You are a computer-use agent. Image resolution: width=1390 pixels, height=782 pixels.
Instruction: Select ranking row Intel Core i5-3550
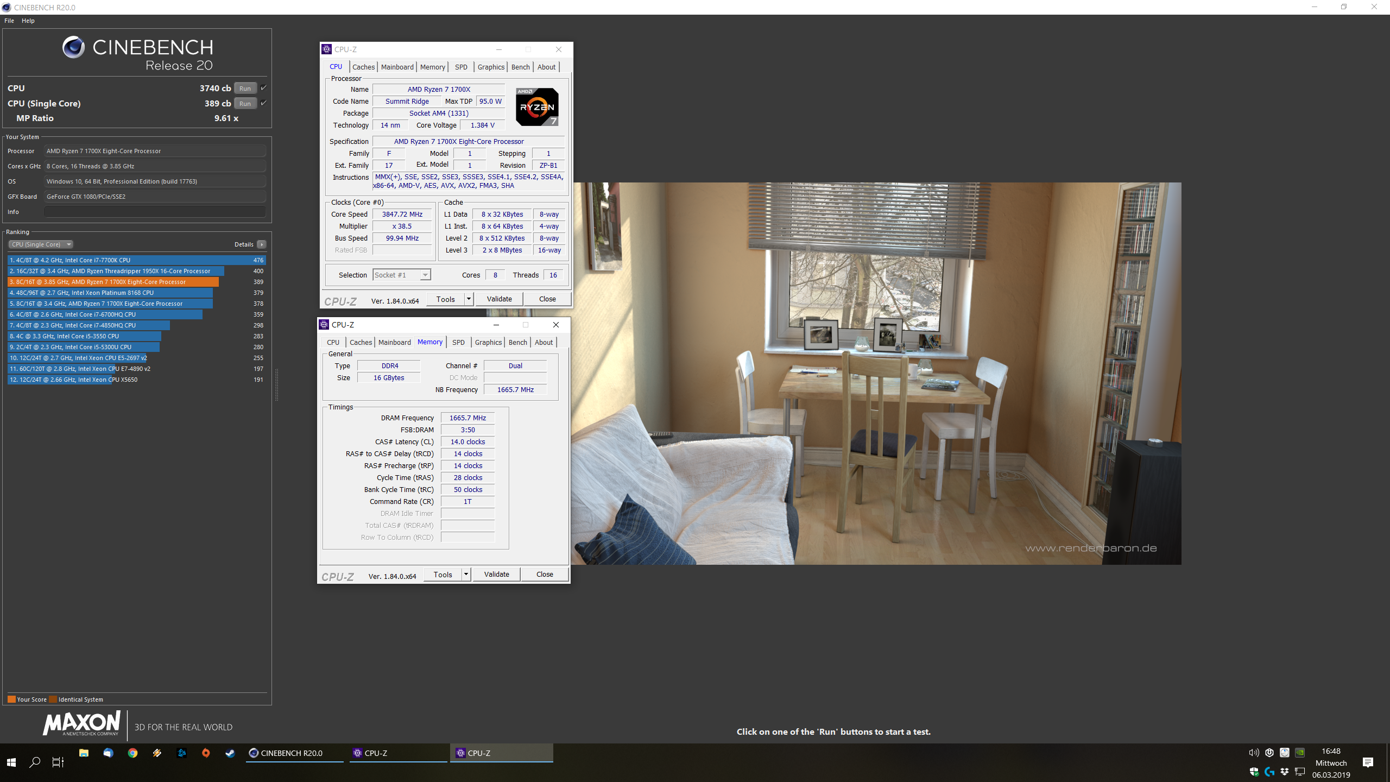pyautogui.click(x=136, y=336)
